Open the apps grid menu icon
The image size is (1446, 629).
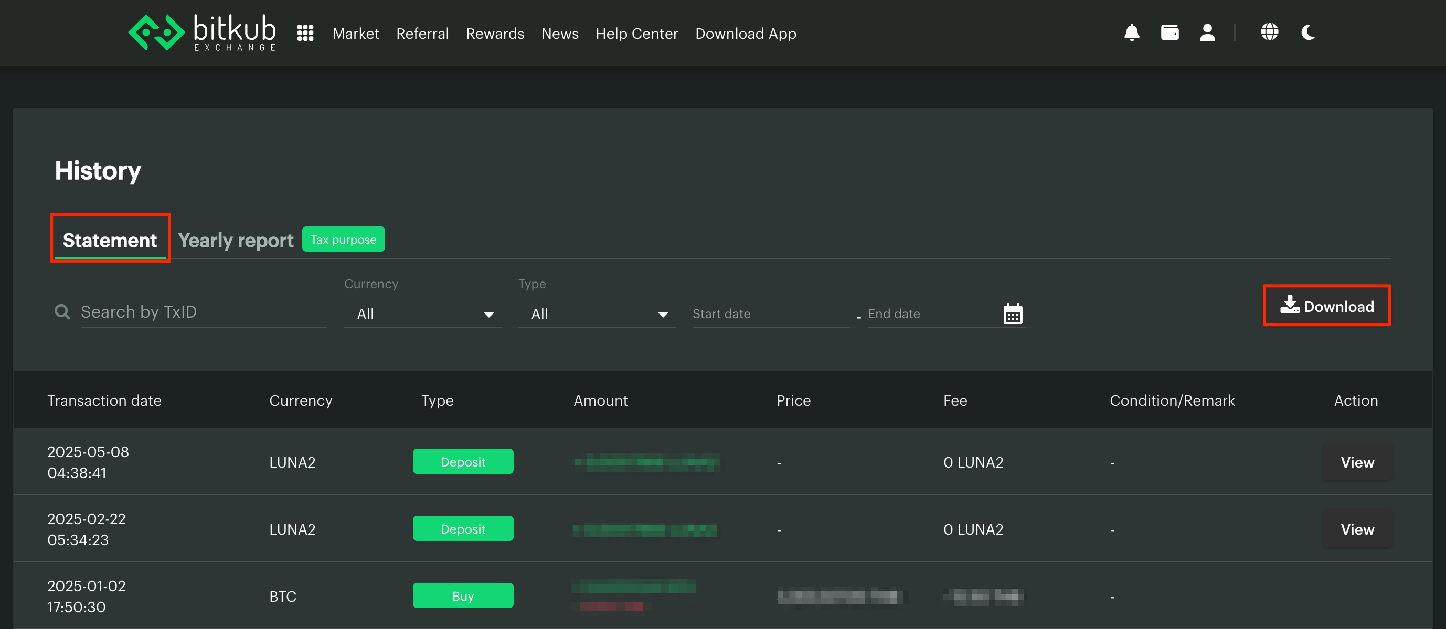pyautogui.click(x=305, y=33)
